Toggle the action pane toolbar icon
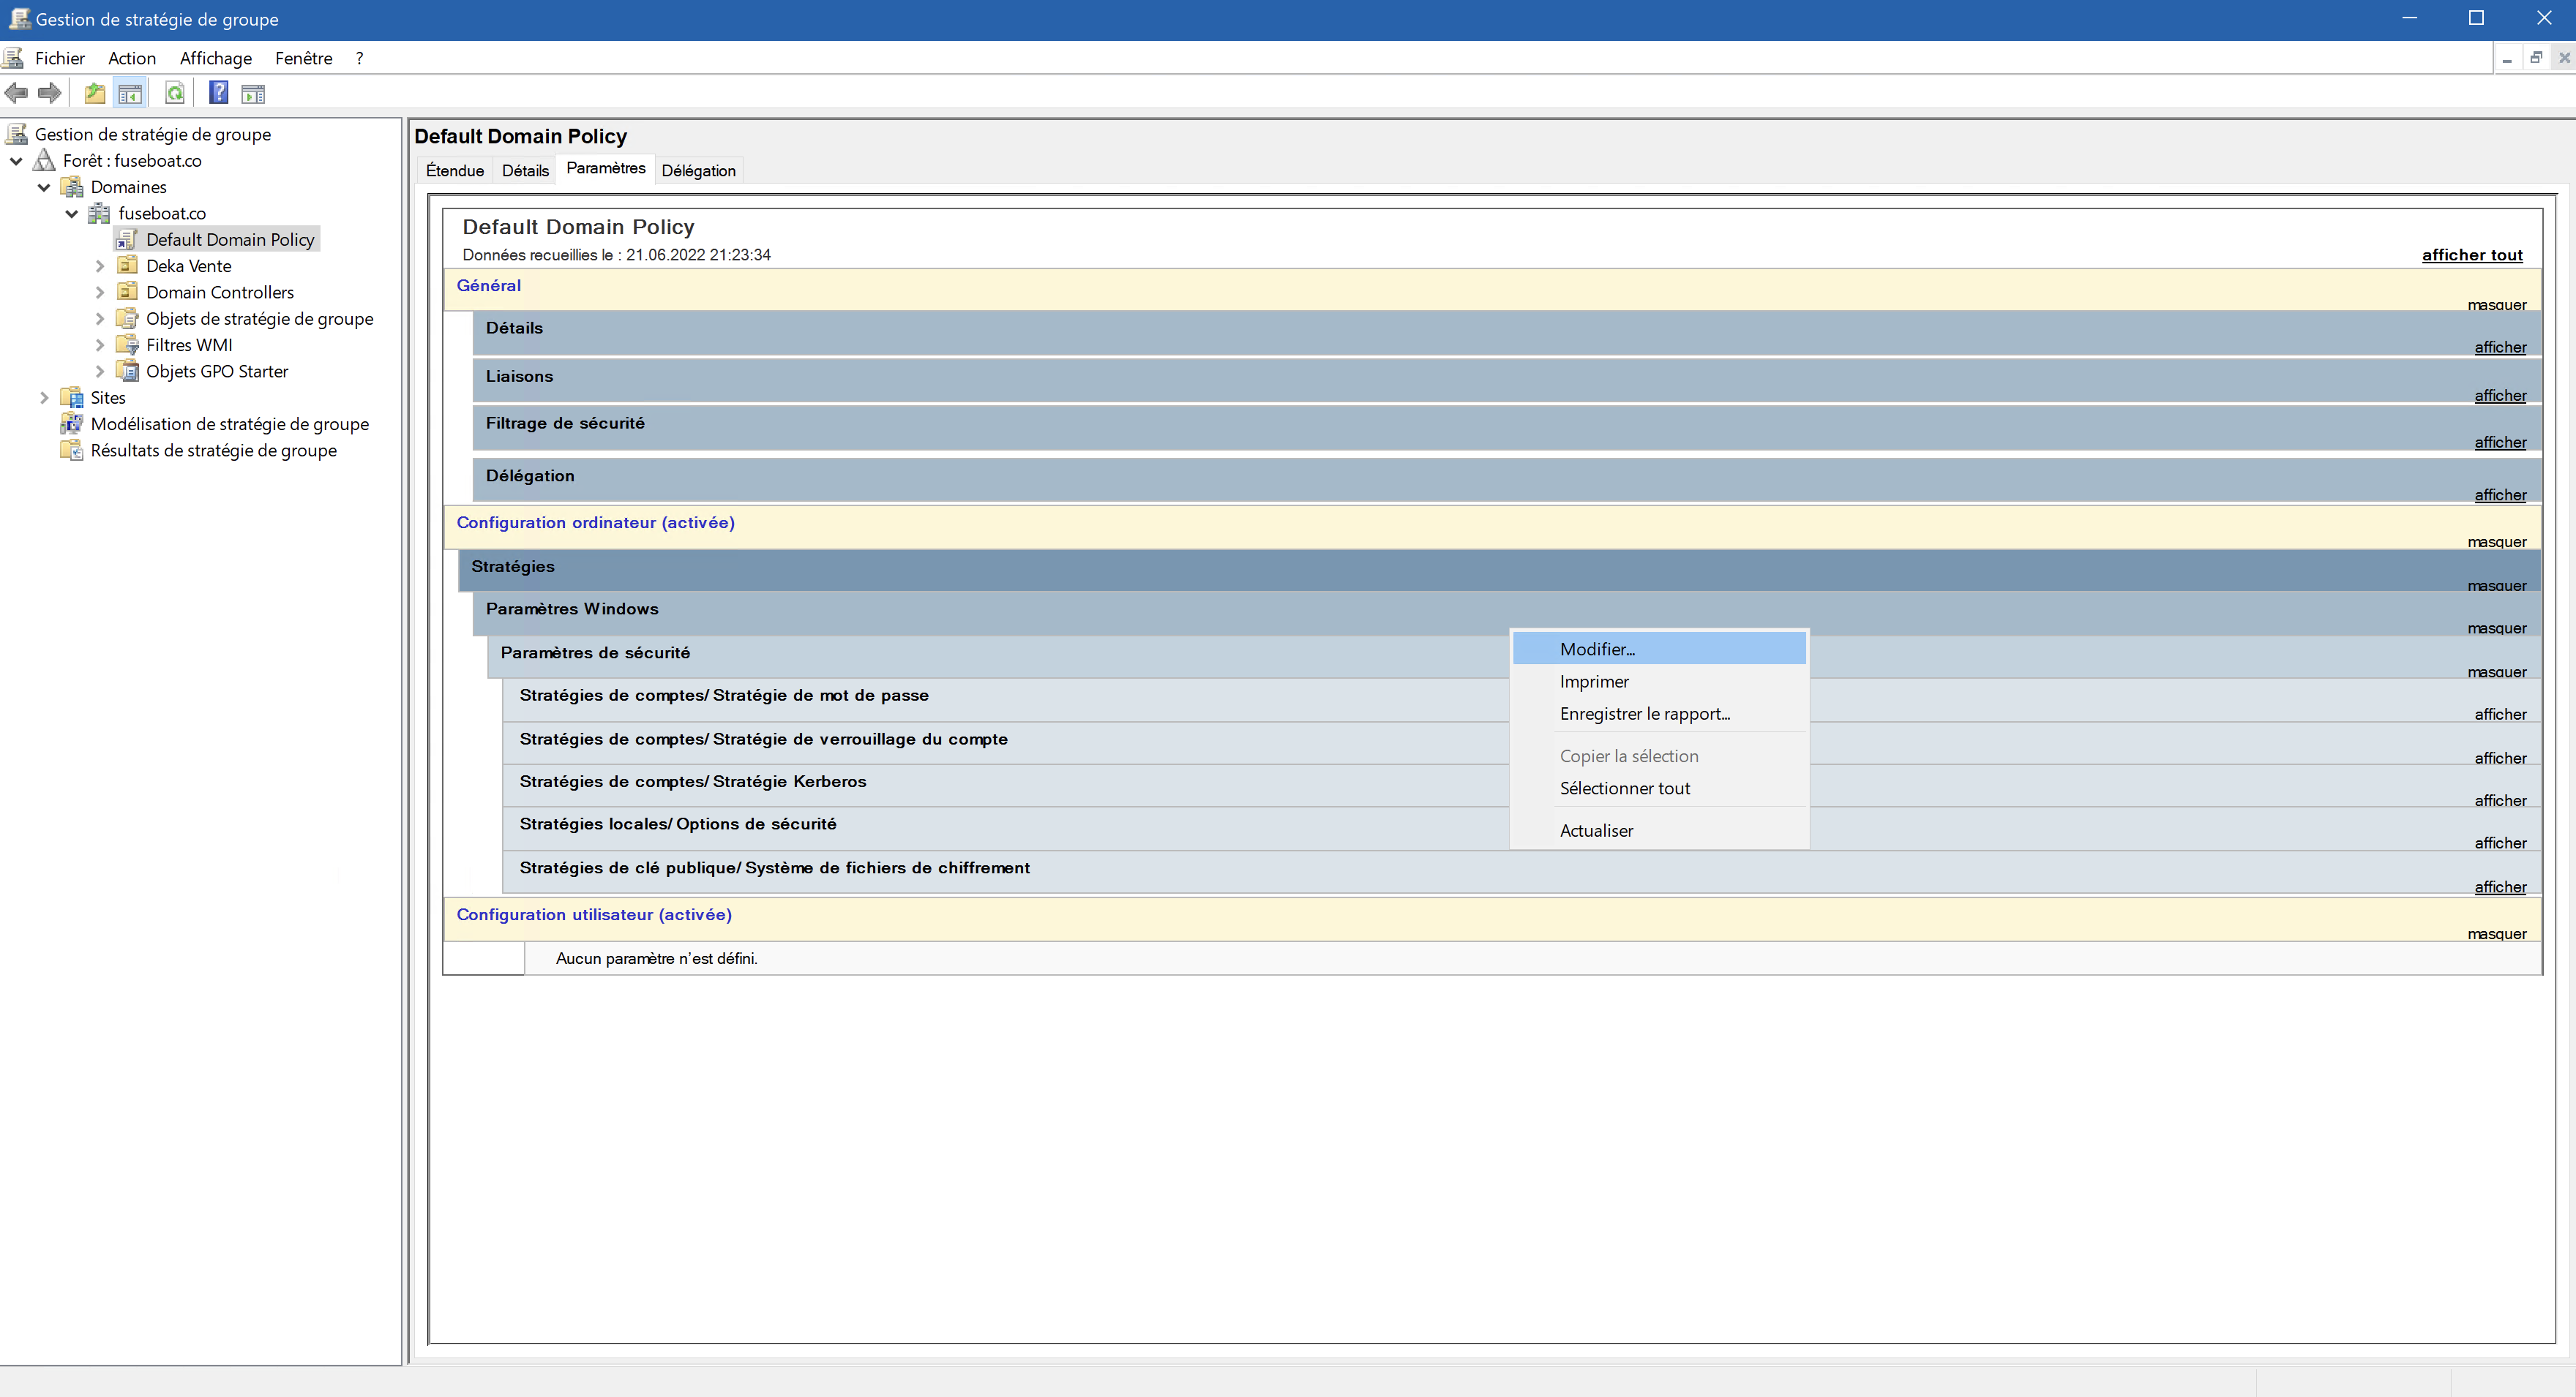 click(x=254, y=94)
